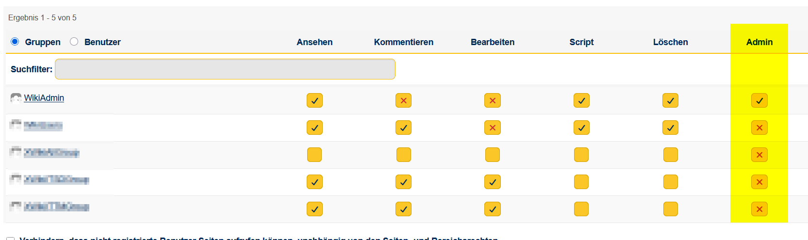The width and height of the screenshot is (808, 240).
Task: Toggle fourth row Kommentieren allowed checkbox
Action: pyautogui.click(x=403, y=182)
